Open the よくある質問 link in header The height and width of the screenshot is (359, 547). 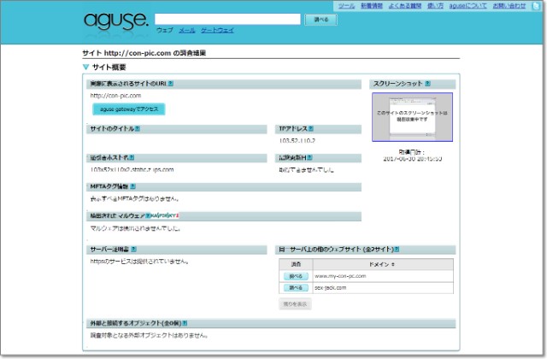[402, 5]
